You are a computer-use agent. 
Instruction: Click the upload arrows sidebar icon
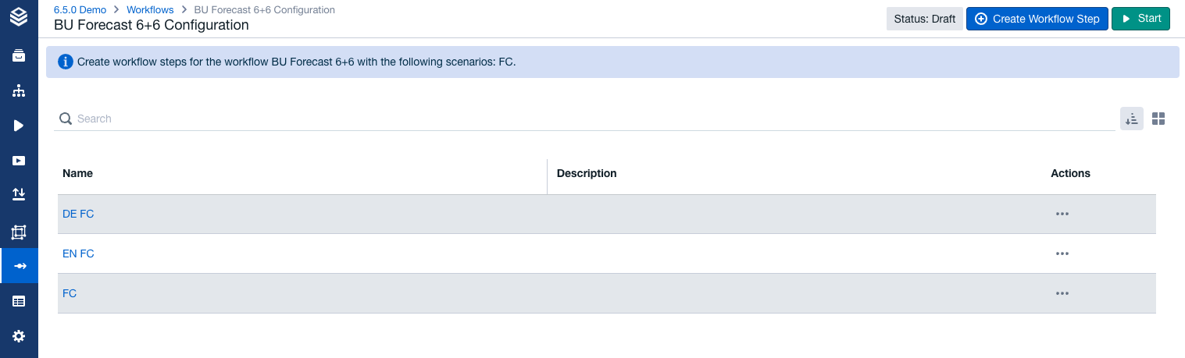pos(19,194)
